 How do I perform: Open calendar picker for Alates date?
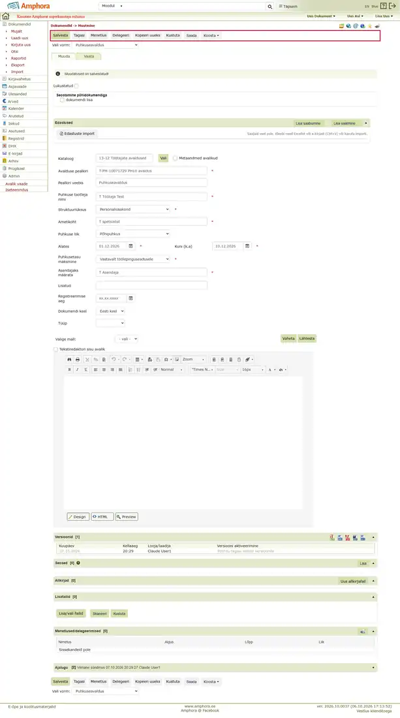pos(131,246)
